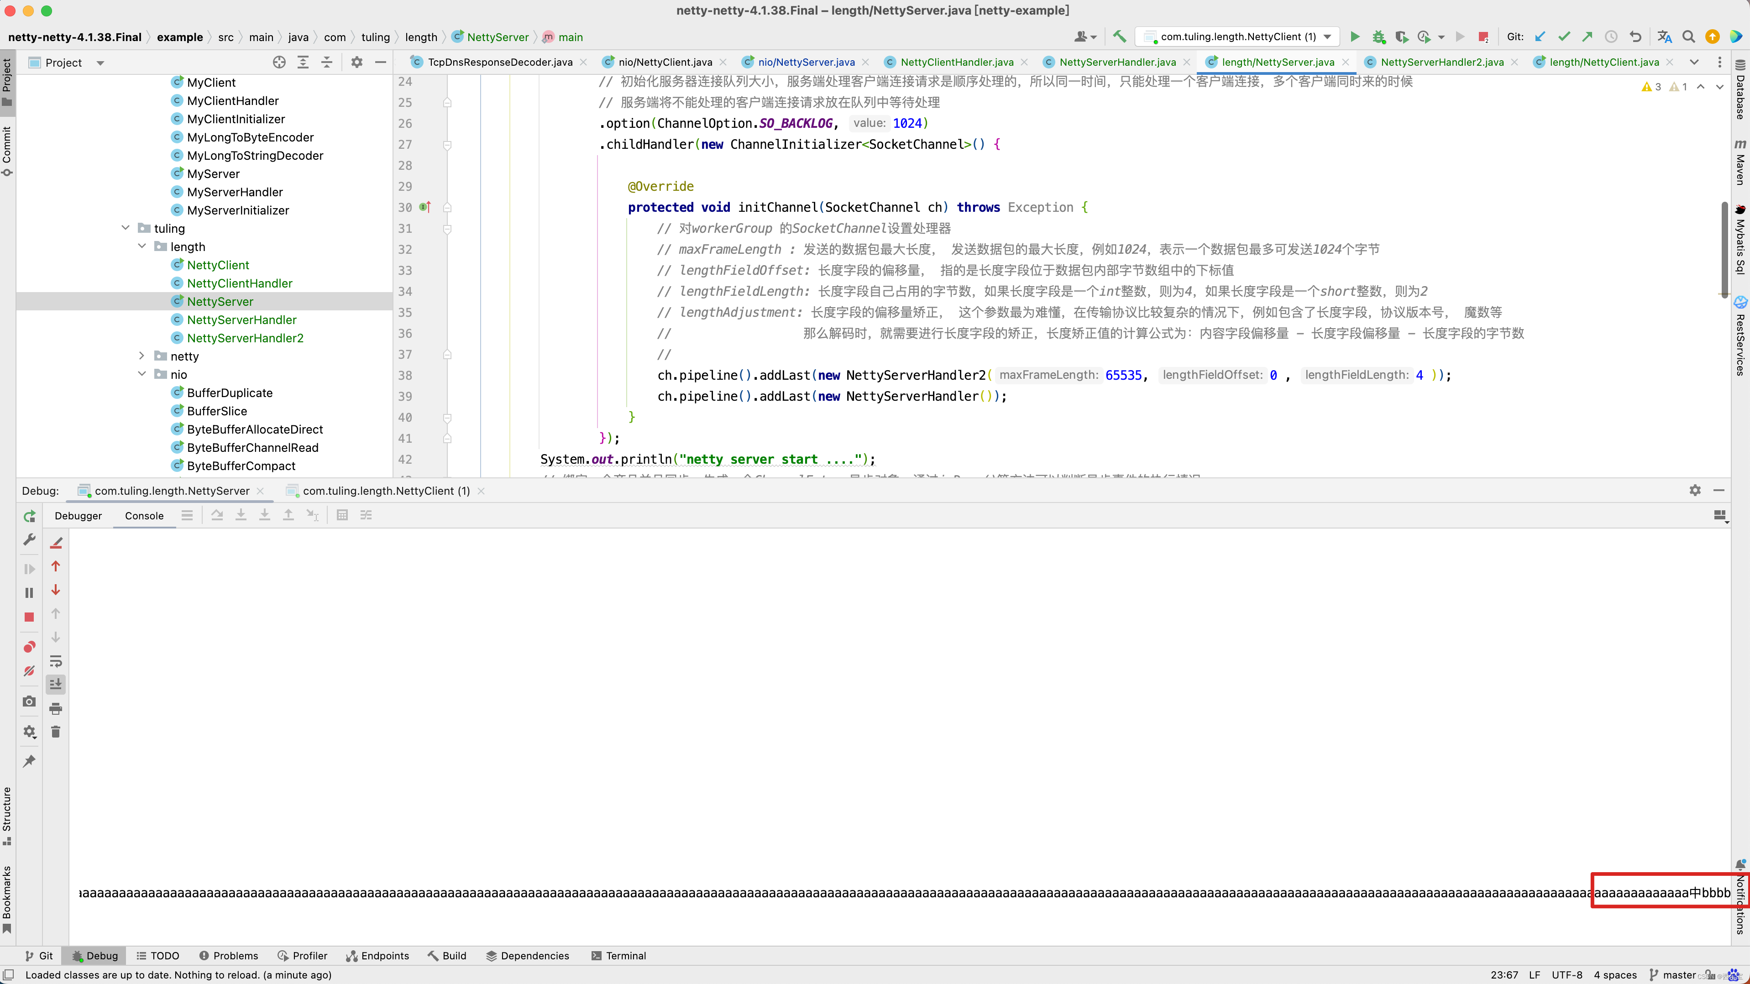Viewport: 1750px width, 984px height.
Task: Click the green Run button in toolbar
Action: [x=1355, y=37]
